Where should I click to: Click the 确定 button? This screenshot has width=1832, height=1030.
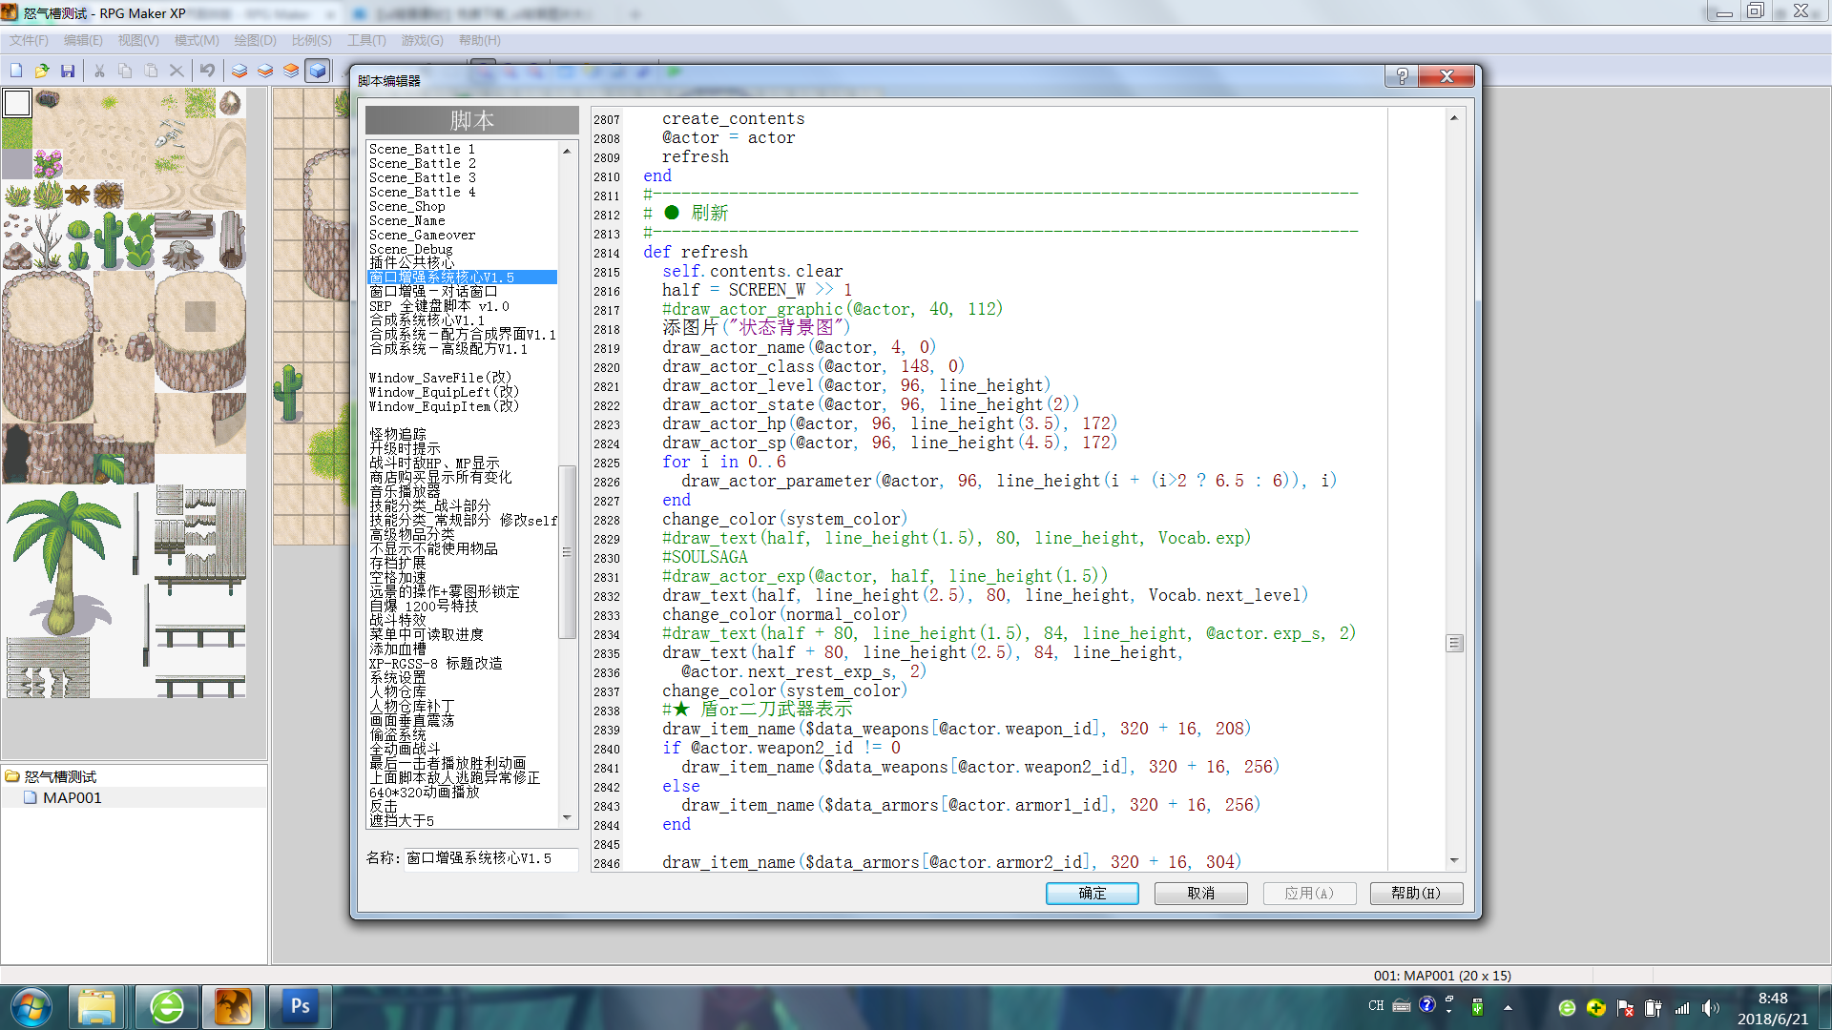pyautogui.click(x=1093, y=894)
